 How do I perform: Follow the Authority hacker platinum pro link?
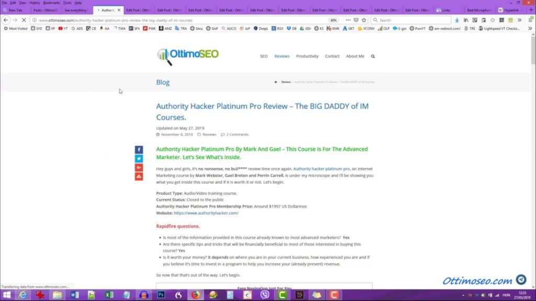click(321, 169)
